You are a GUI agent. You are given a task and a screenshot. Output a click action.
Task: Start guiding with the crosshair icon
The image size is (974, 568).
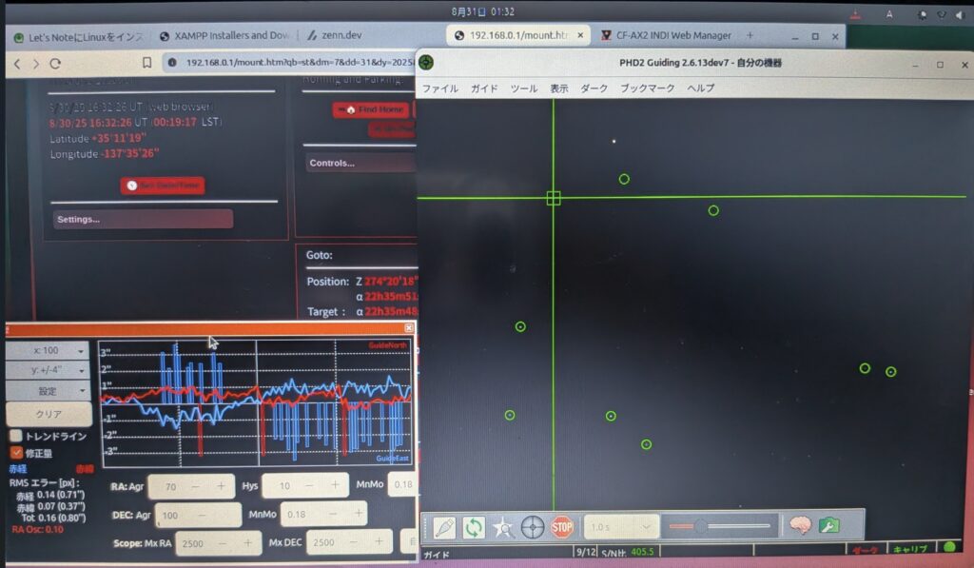click(533, 526)
